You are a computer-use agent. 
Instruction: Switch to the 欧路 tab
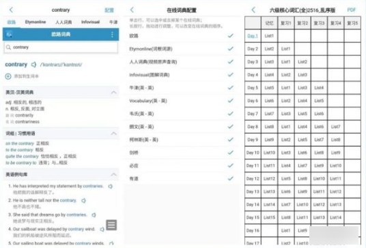pyautogui.click(x=12, y=22)
